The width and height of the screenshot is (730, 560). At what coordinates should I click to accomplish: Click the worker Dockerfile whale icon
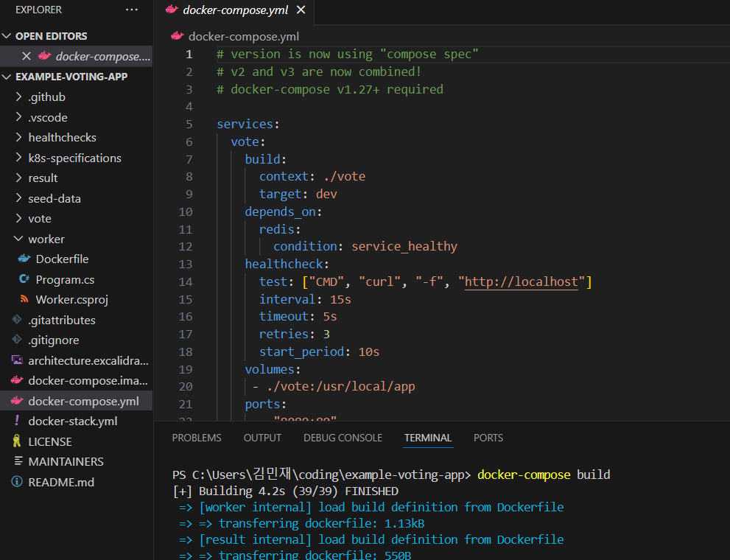pyautogui.click(x=24, y=259)
